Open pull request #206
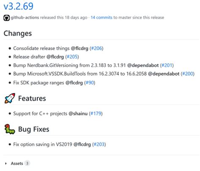The height and width of the screenshot is (171, 200). (x=97, y=48)
